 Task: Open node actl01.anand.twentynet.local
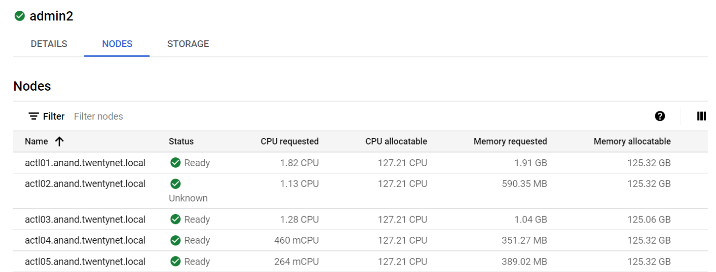[85, 163]
